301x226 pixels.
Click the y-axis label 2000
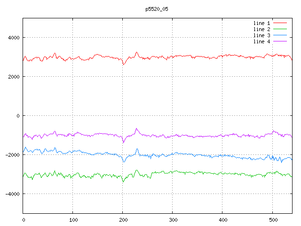(14, 77)
